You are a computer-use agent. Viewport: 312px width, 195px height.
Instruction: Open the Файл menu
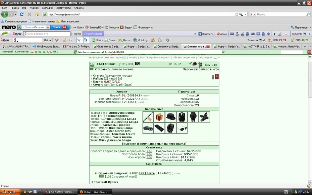(x=4, y=8)
